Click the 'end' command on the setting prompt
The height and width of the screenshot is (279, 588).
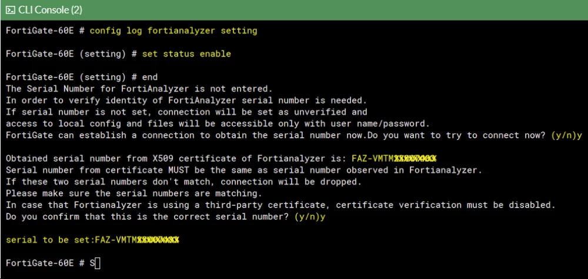[x=150, y=77]
